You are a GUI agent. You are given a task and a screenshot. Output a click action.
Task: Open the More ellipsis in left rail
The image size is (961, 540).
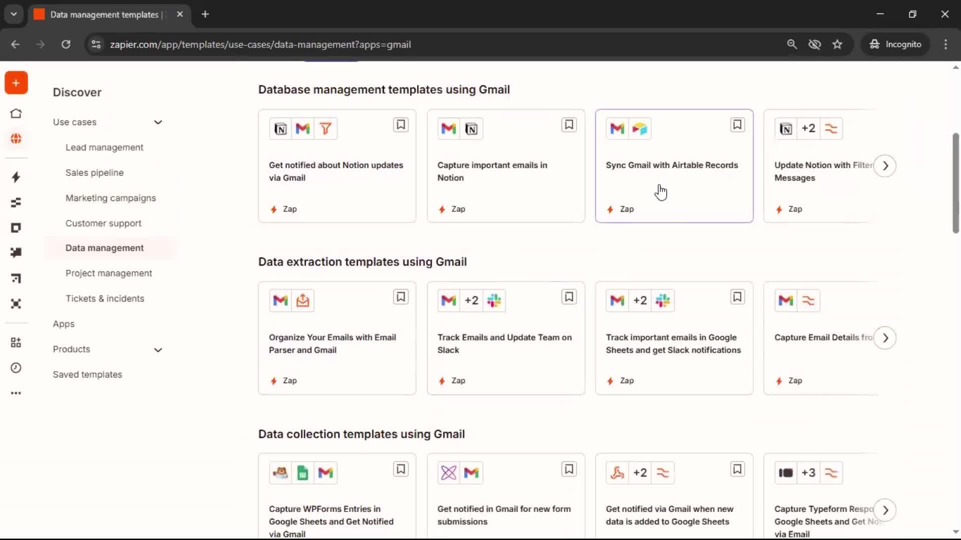(x=16, y=393)
